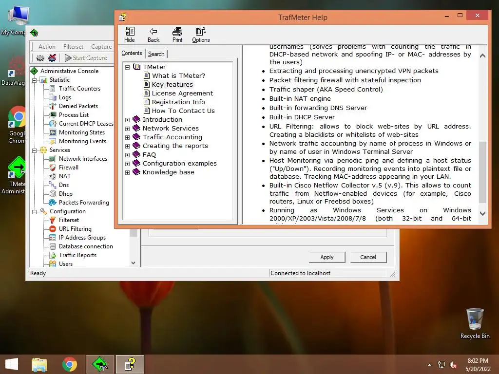Expand Creating the reports book
This screenshot has width=499, height=374.
point(127,146)
